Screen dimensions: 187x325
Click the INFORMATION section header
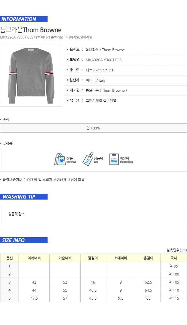pyautogui.click(x=24, y=19)
